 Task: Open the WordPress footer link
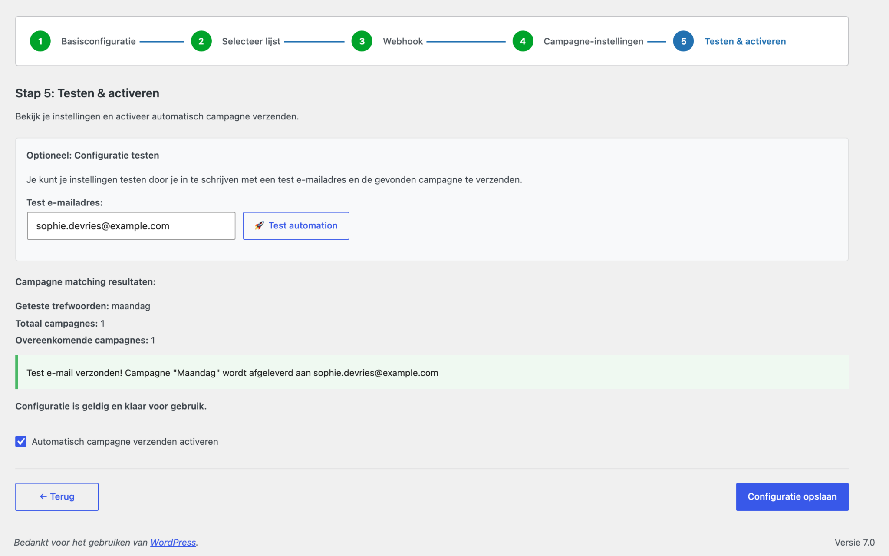click(173, 542)
